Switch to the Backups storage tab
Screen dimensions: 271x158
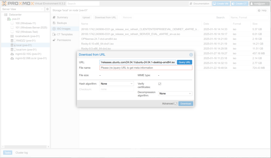62,23
